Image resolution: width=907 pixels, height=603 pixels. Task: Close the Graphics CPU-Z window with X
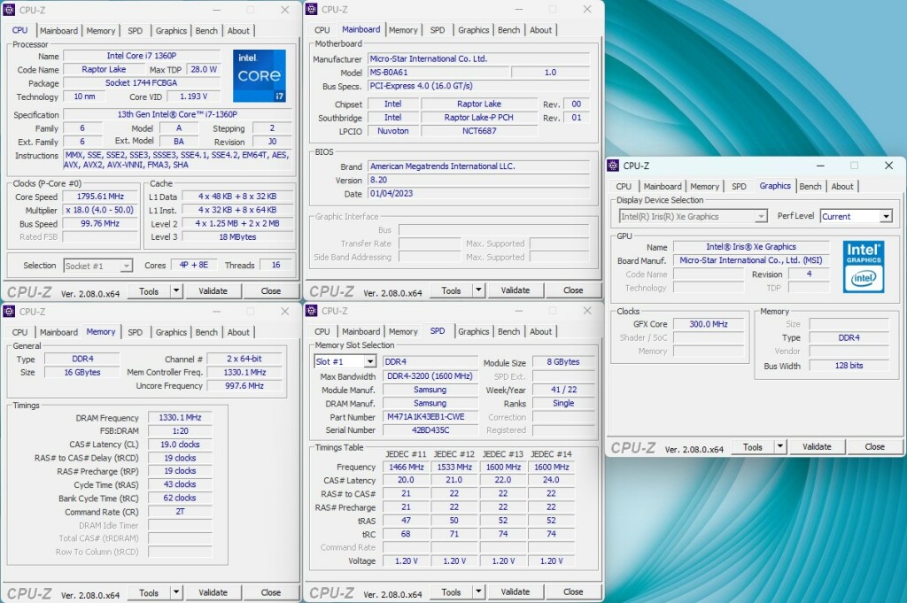(888, 166)
